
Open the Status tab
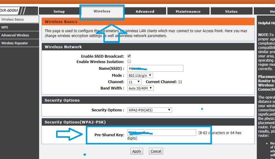click(231, 11)
